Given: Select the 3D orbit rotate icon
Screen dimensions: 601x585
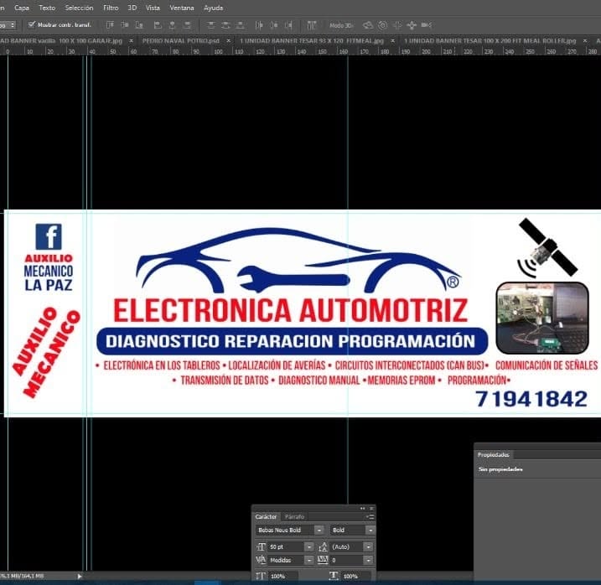Looking at the screenshot, I should pos(368,25).
